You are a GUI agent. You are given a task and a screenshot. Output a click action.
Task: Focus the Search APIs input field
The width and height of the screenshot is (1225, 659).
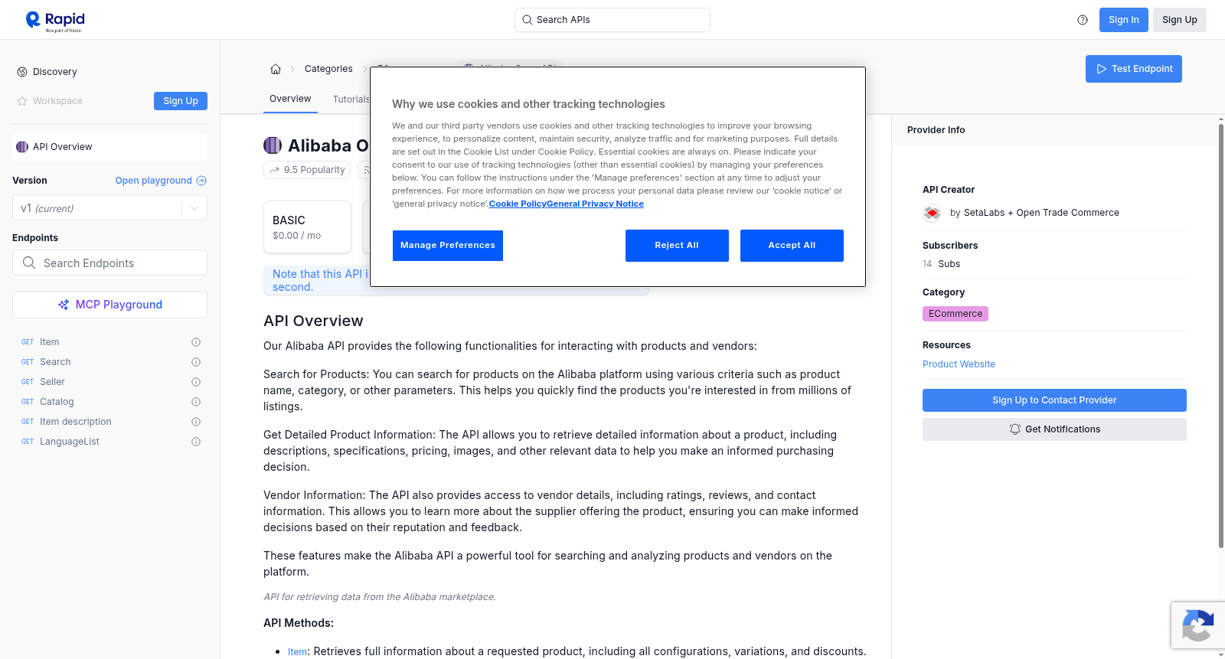coord(612,20)
